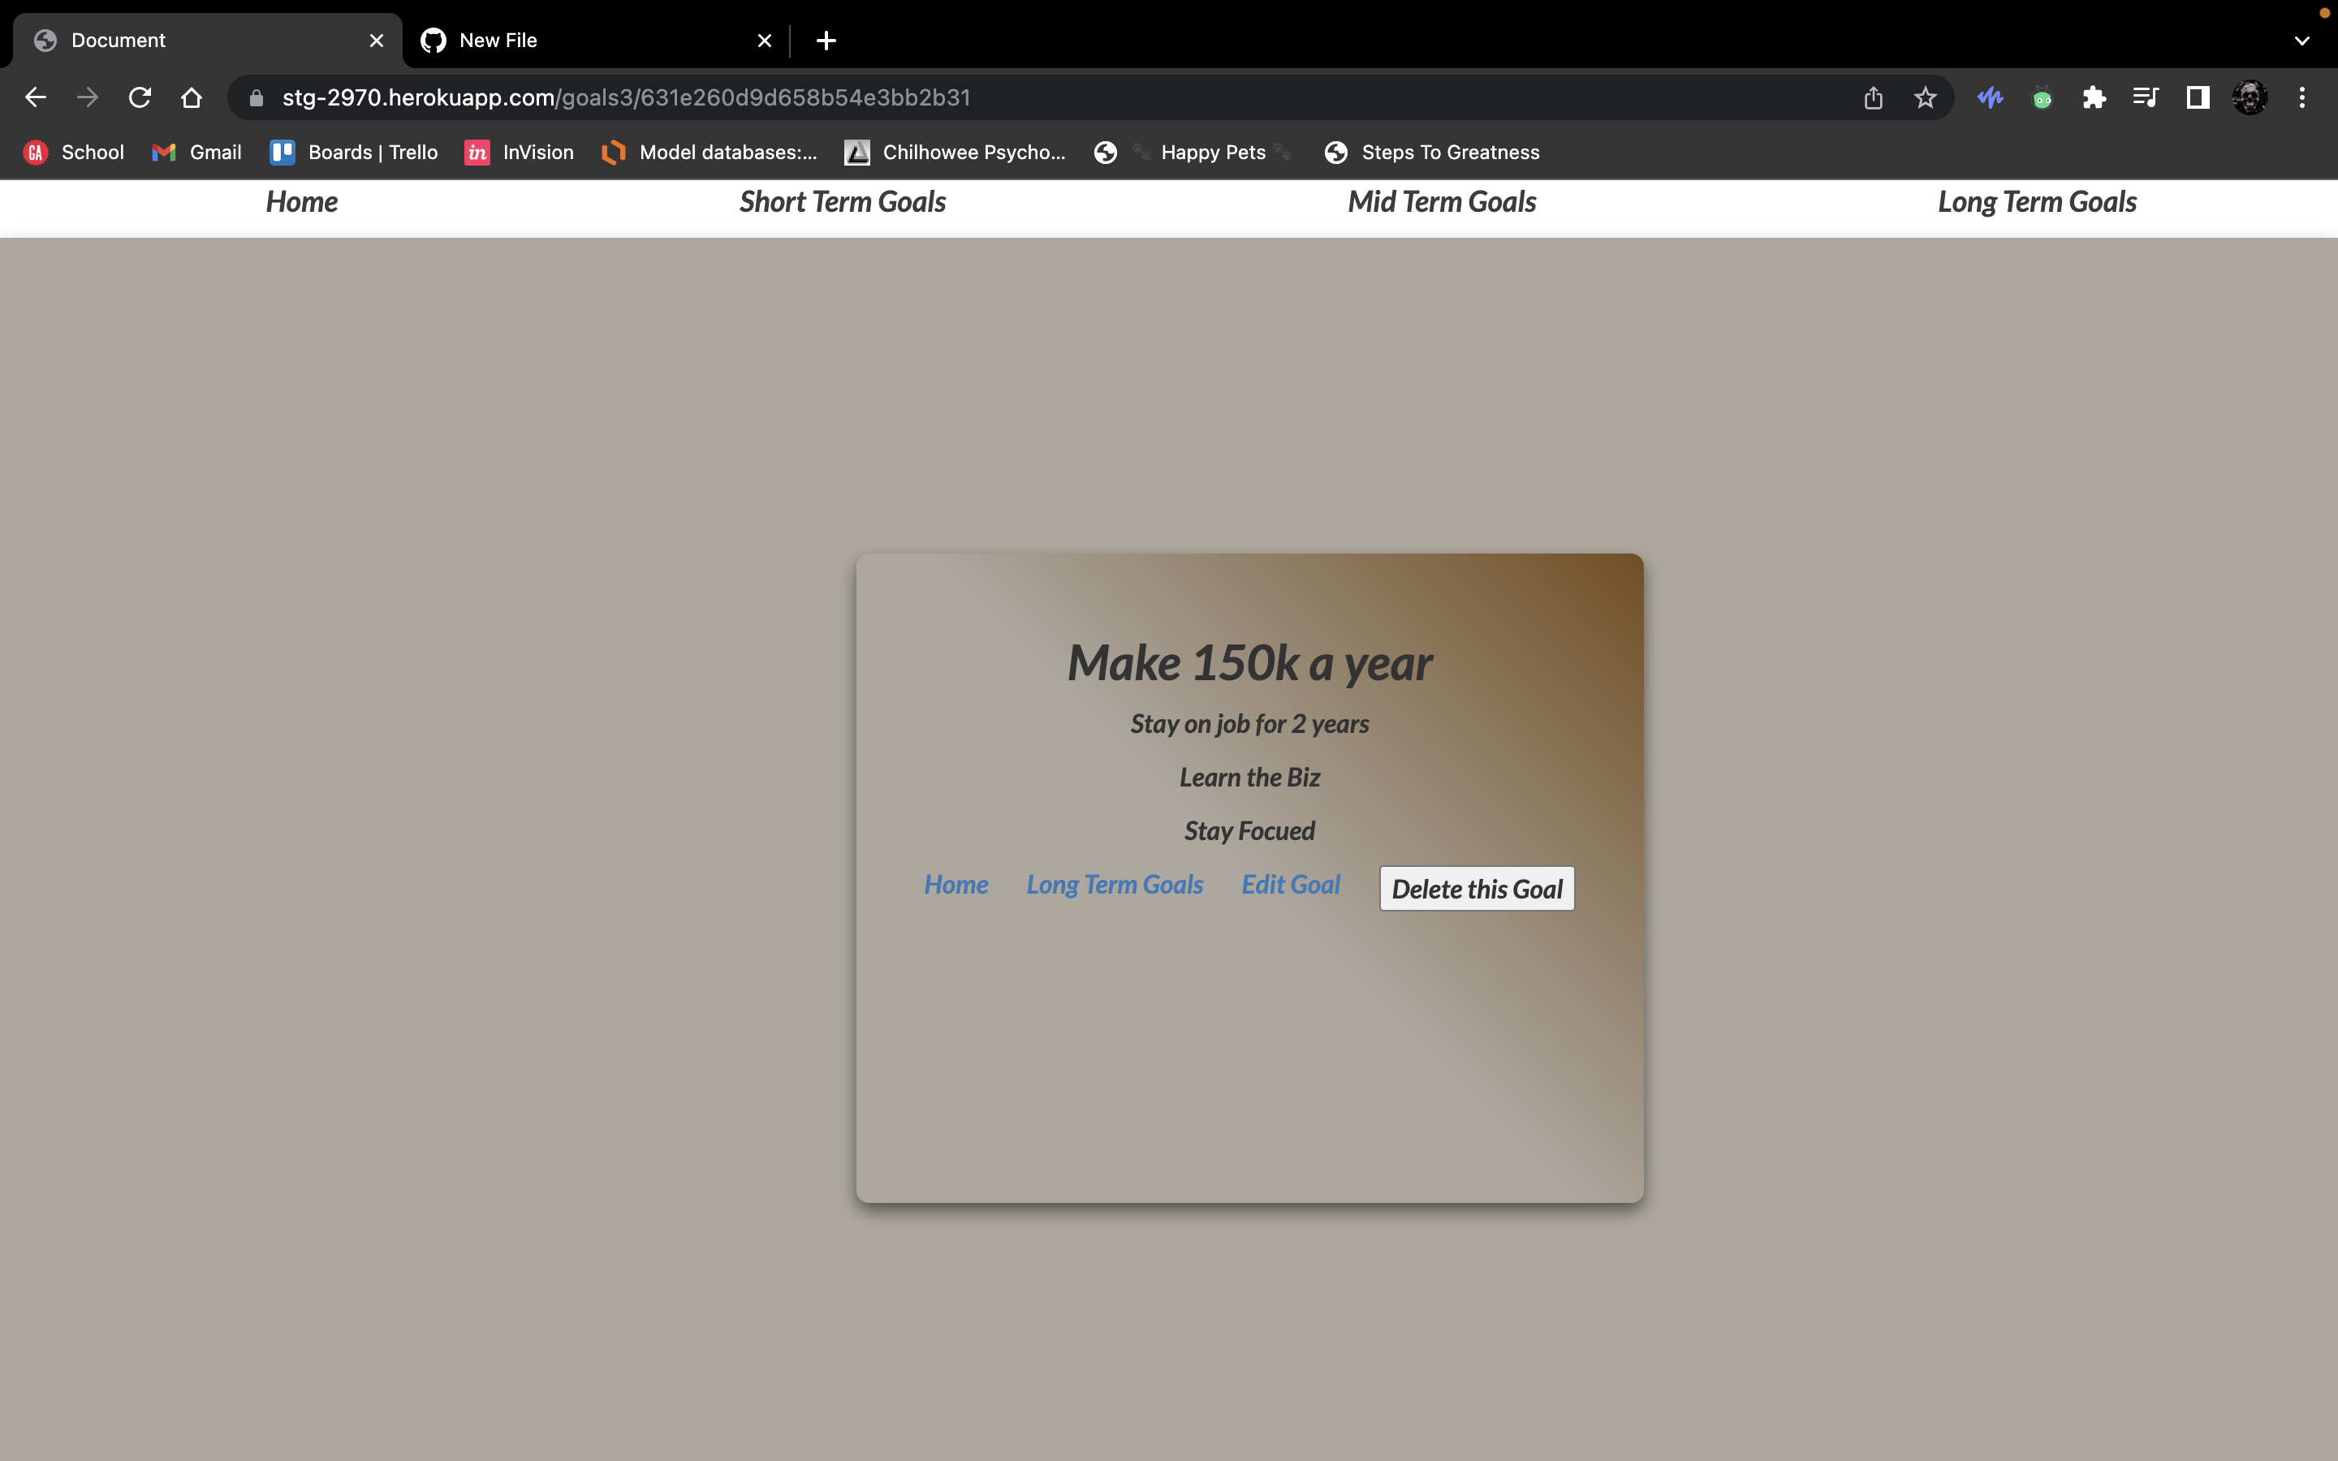2338x1461 pixels.
Task: Follow the Edit Goal link
Action: click(x=1290, y=884)
